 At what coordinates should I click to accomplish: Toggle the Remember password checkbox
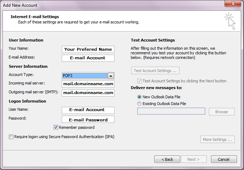pyautogui.click(x=56, y=127)
